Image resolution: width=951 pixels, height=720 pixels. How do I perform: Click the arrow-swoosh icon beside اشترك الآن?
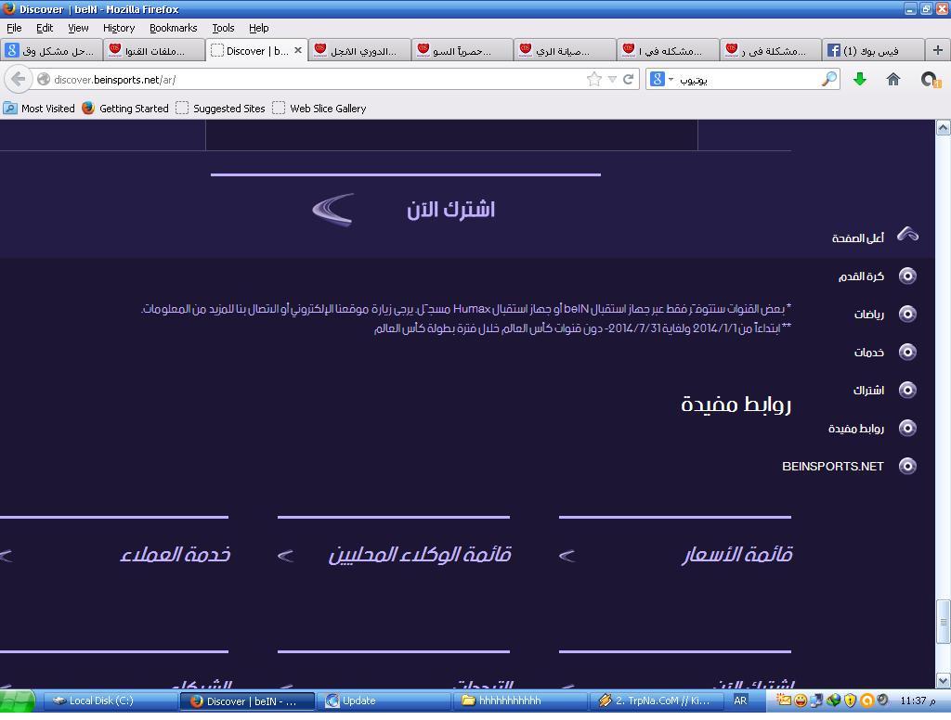[x=333, y=209]
